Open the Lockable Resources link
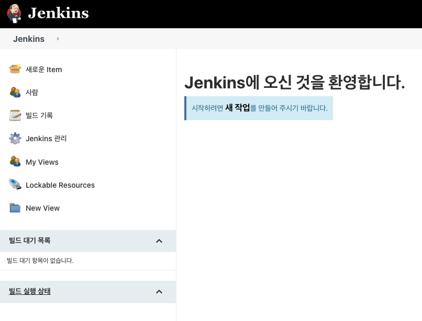This screenshot has height=321, width=422. (x=60, y=185)
